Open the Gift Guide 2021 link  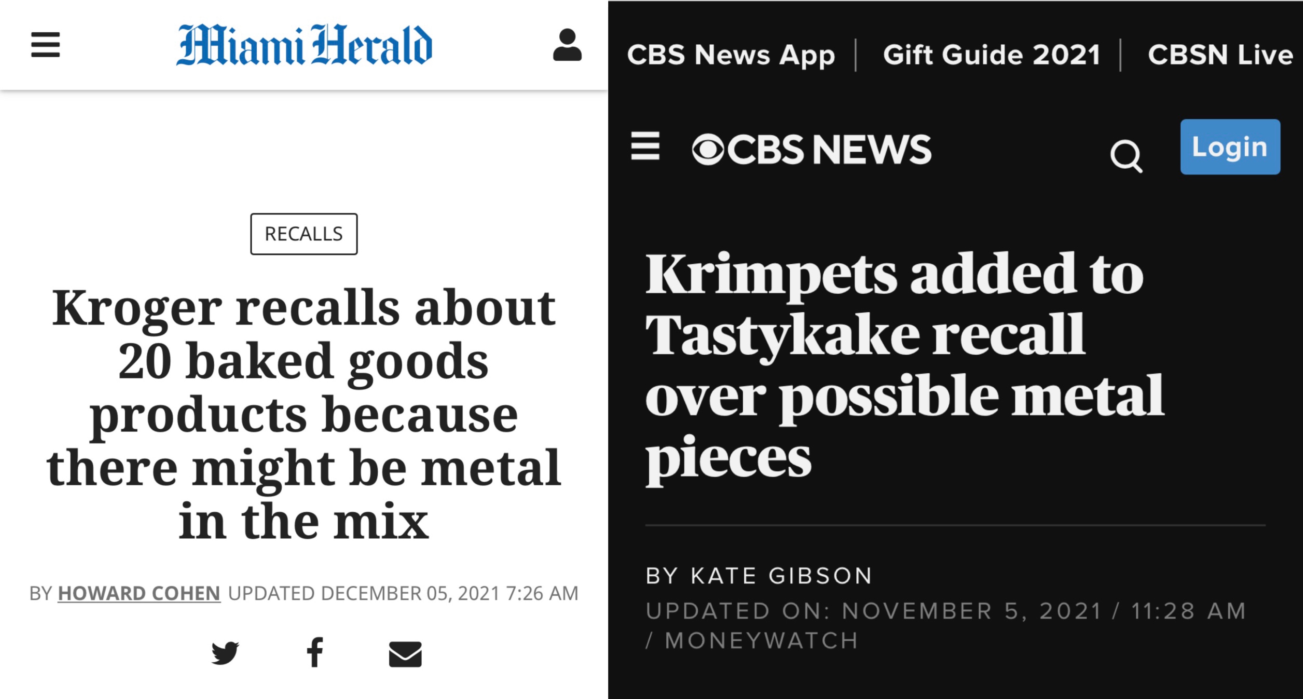[991, 55]
